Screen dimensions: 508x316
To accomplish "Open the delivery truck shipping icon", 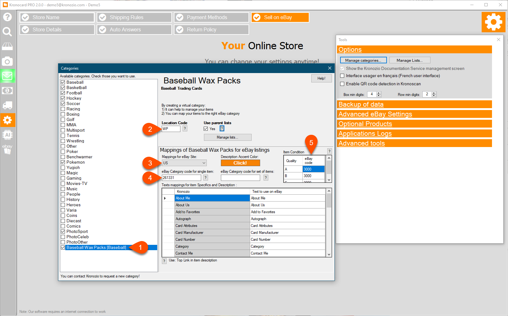I will (7, 105).
